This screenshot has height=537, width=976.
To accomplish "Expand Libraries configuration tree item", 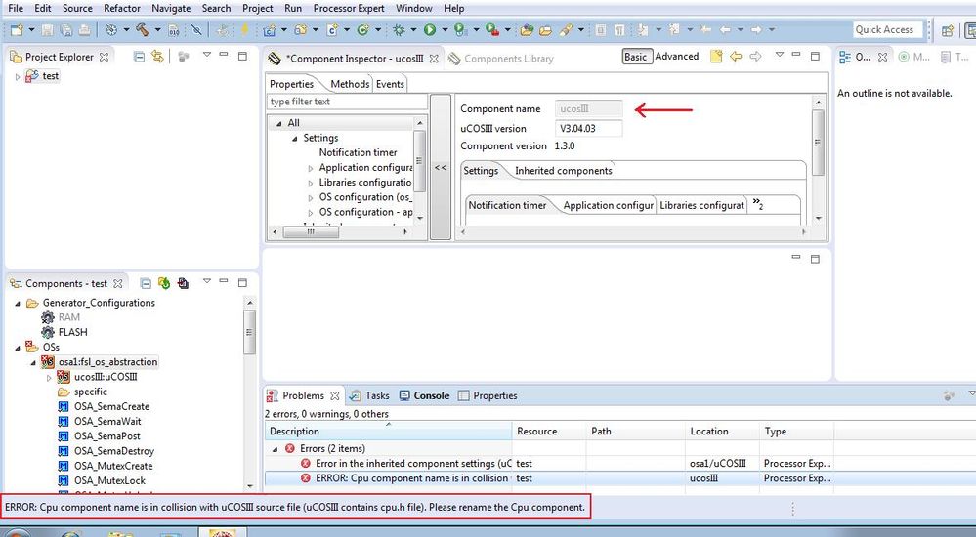I will click(311, 183).
